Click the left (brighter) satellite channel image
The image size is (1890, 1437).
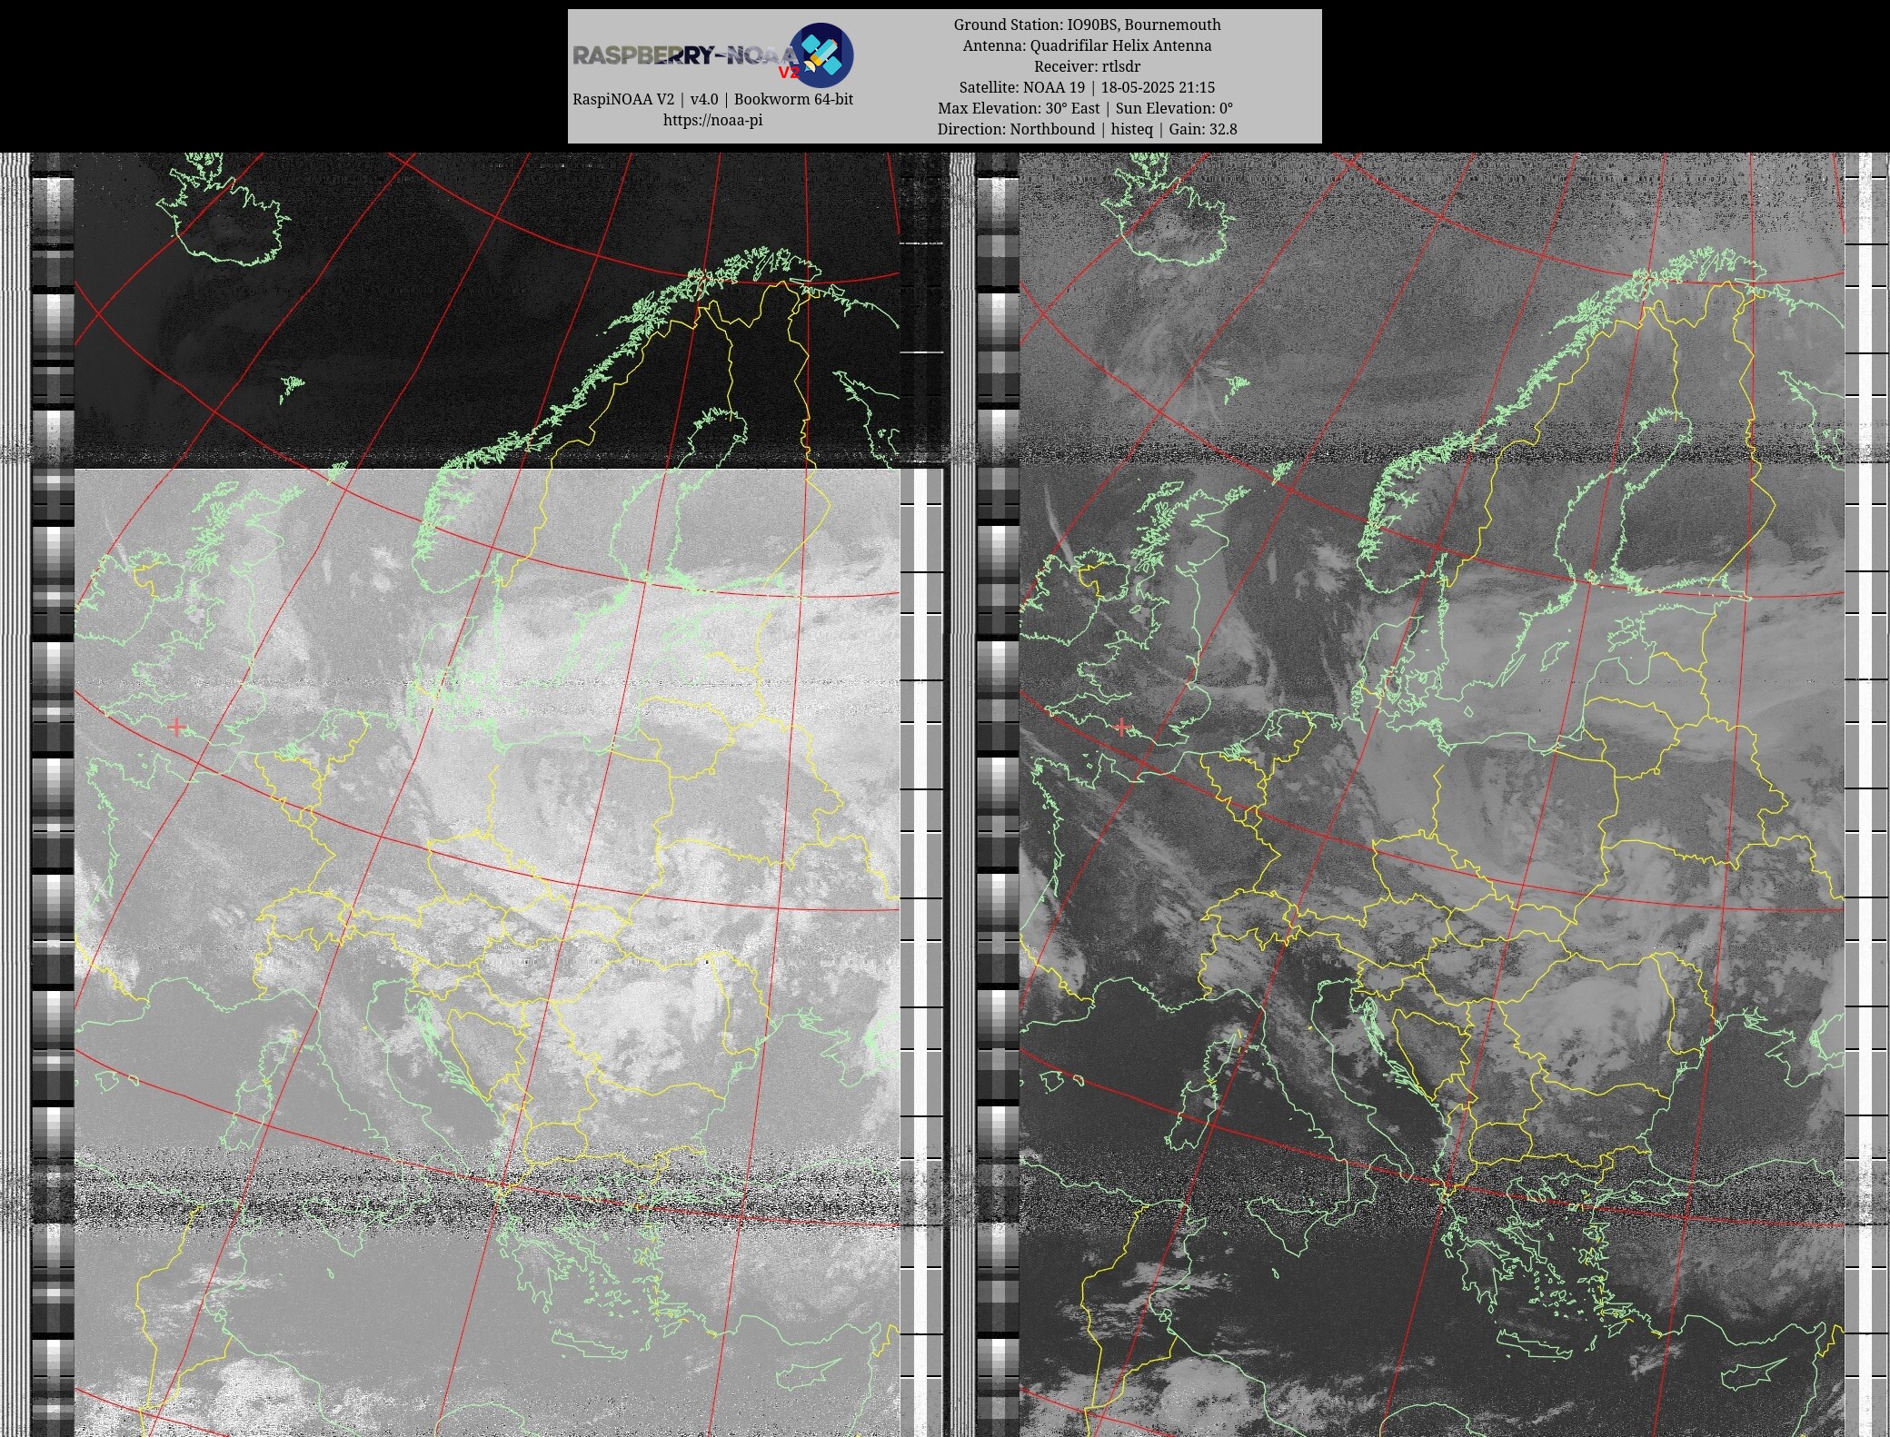click(x=486, y=795)
